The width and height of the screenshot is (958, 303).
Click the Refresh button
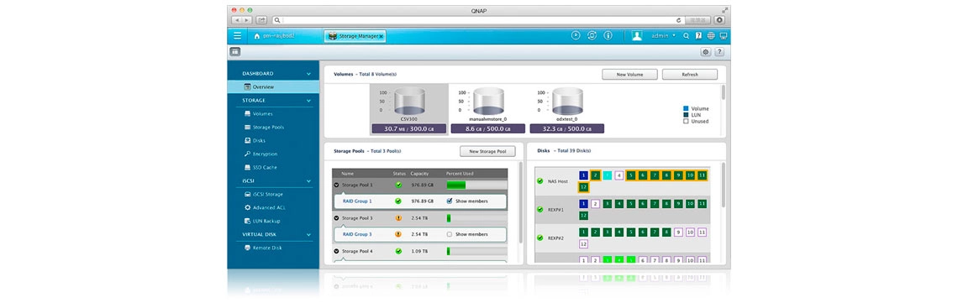point(690,75)
